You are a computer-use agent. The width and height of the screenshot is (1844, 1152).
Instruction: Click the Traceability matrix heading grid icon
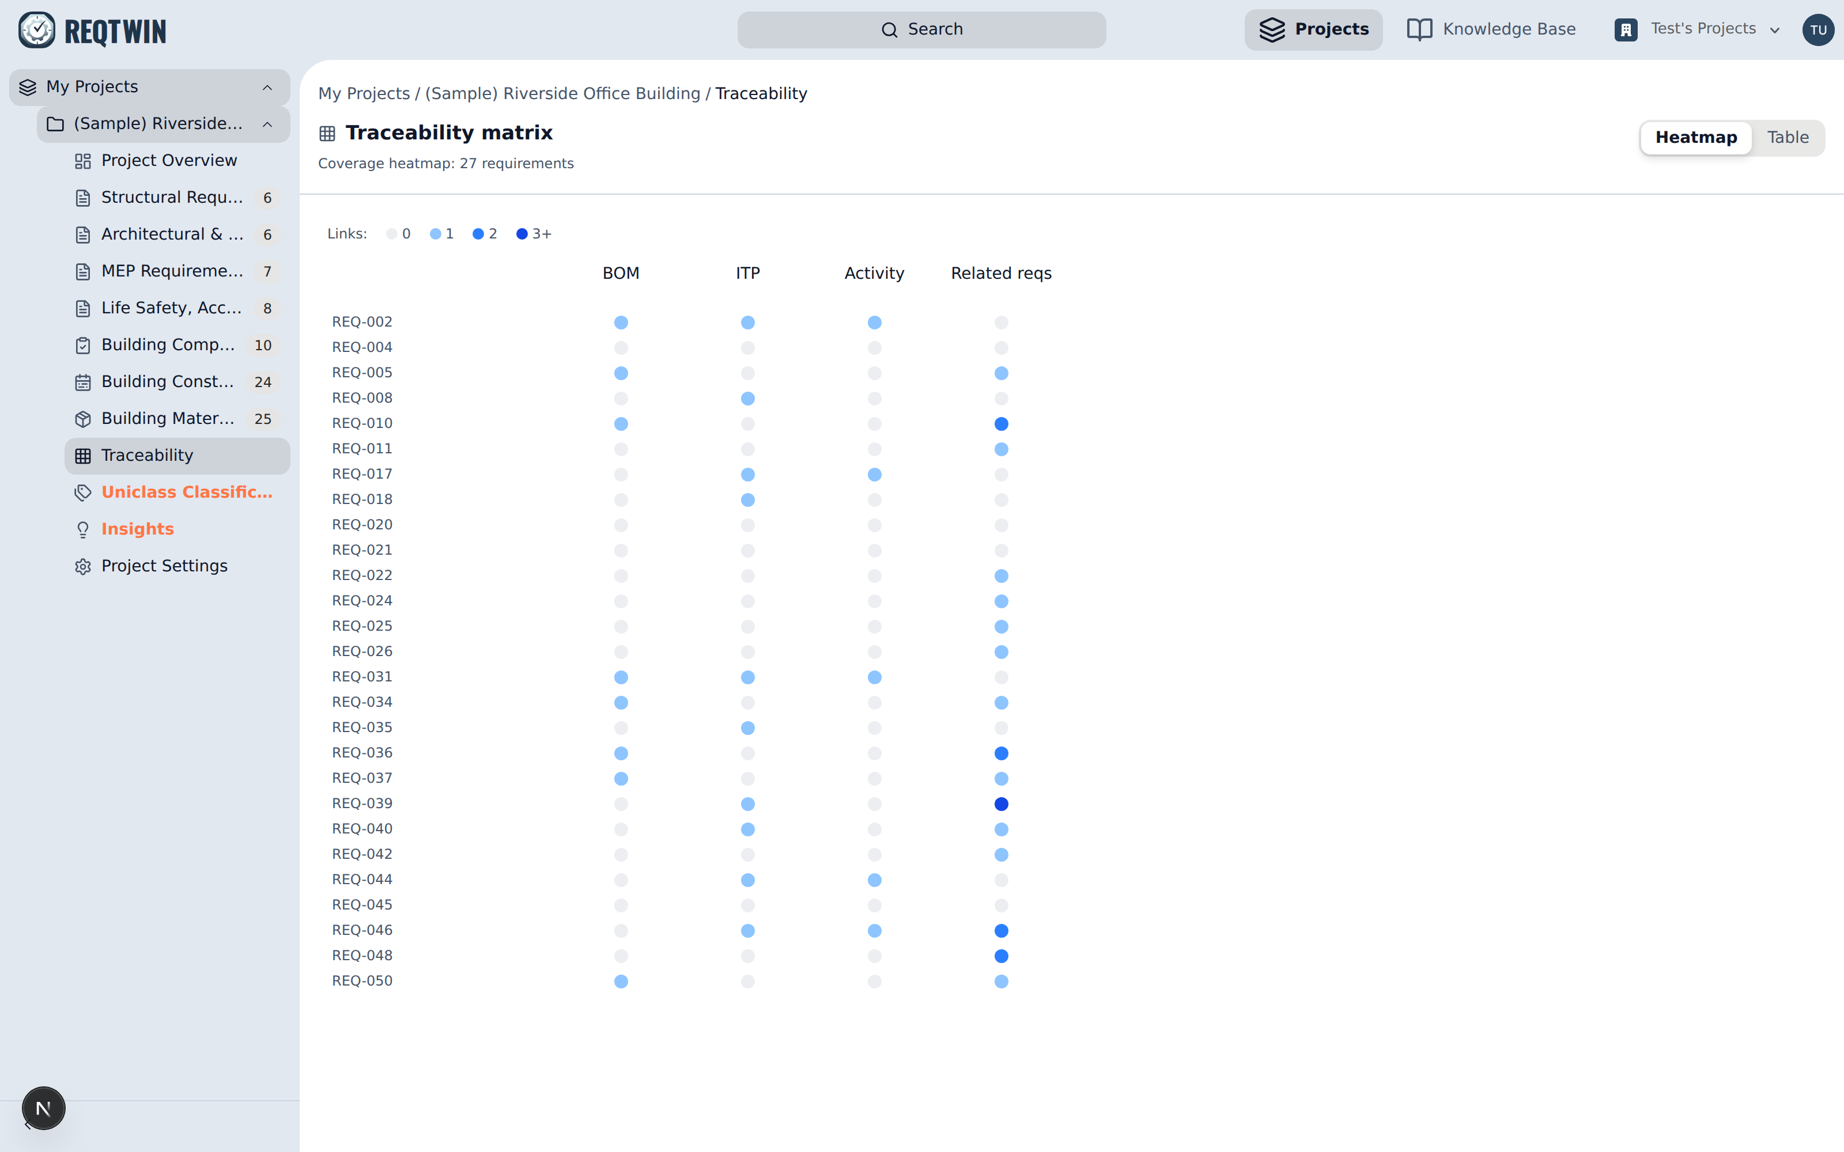tap(327, 133)
